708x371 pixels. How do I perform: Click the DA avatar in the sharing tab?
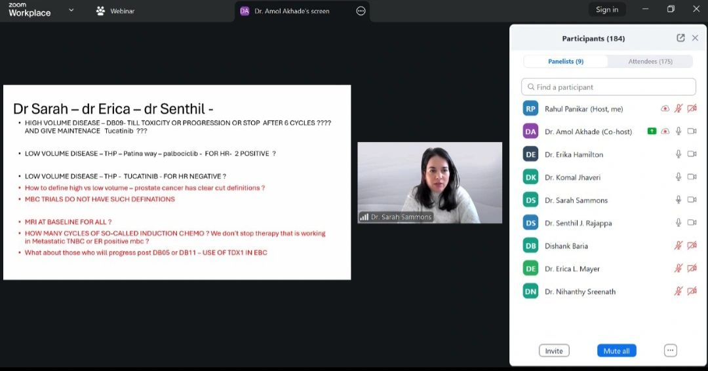[x=245, y=10]
